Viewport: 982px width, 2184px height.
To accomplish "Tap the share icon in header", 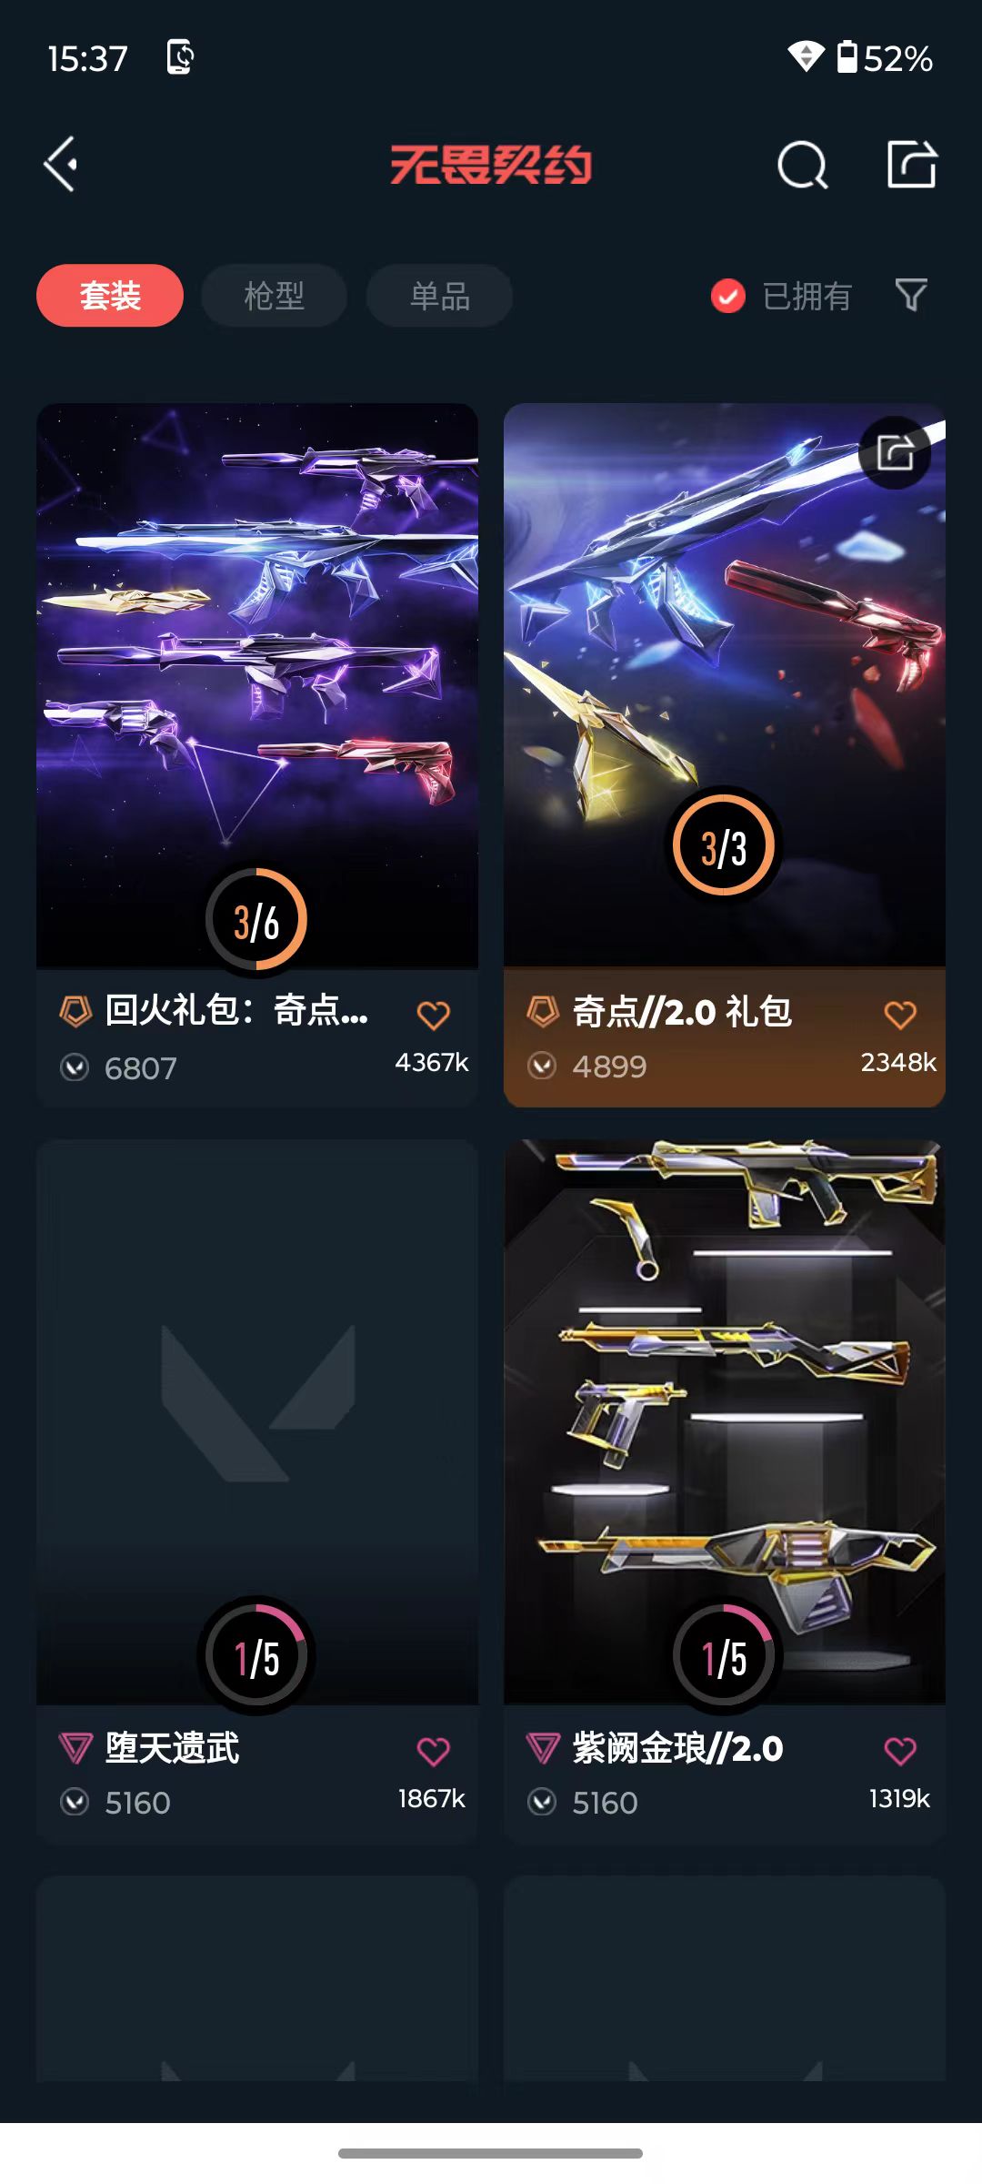I will click(912, 165).
